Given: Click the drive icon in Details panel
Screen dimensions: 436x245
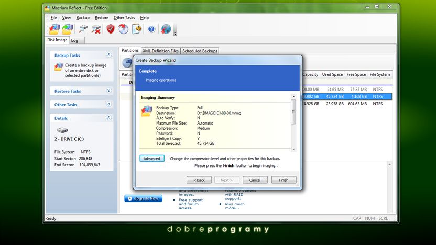Looking at the screenshot, I should click(62, 130).
